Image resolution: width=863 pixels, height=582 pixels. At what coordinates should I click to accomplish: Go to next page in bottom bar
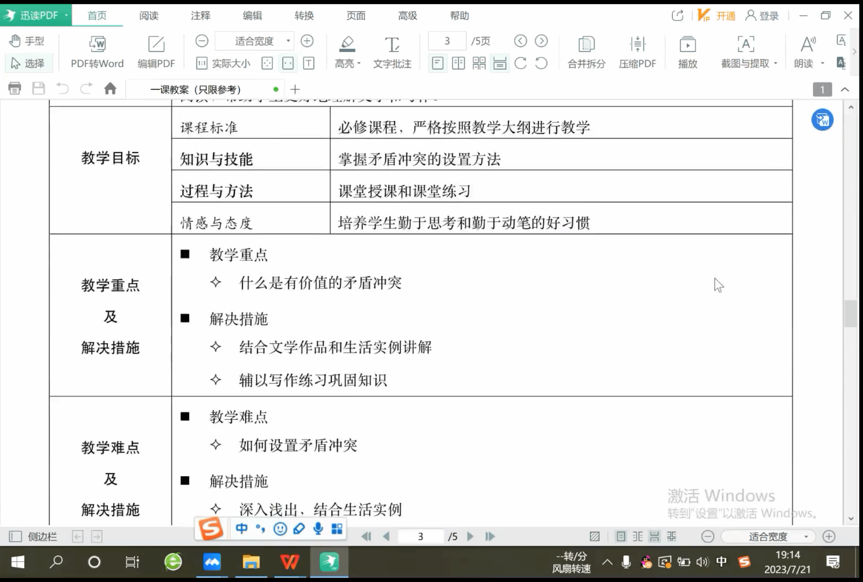tap(470, 536)
